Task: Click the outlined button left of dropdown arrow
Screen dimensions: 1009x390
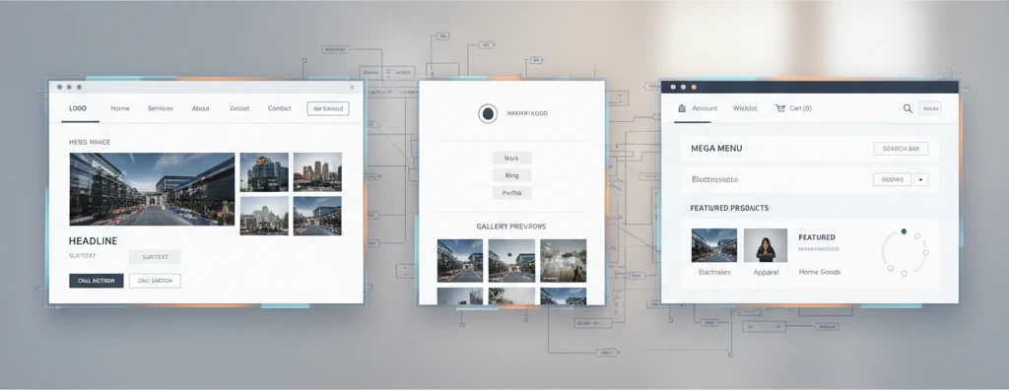Action: point(892,179)
